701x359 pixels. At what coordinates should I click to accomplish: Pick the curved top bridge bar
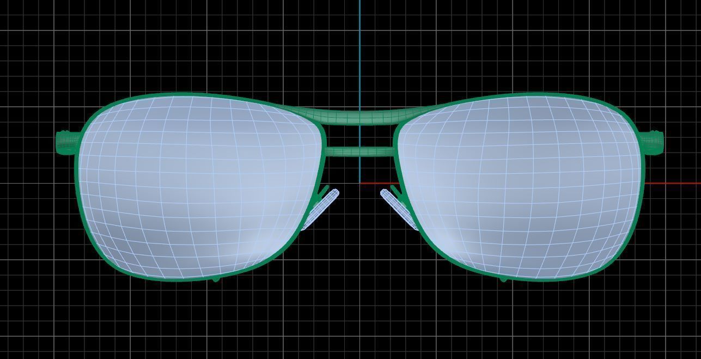(x=359, y=117)
